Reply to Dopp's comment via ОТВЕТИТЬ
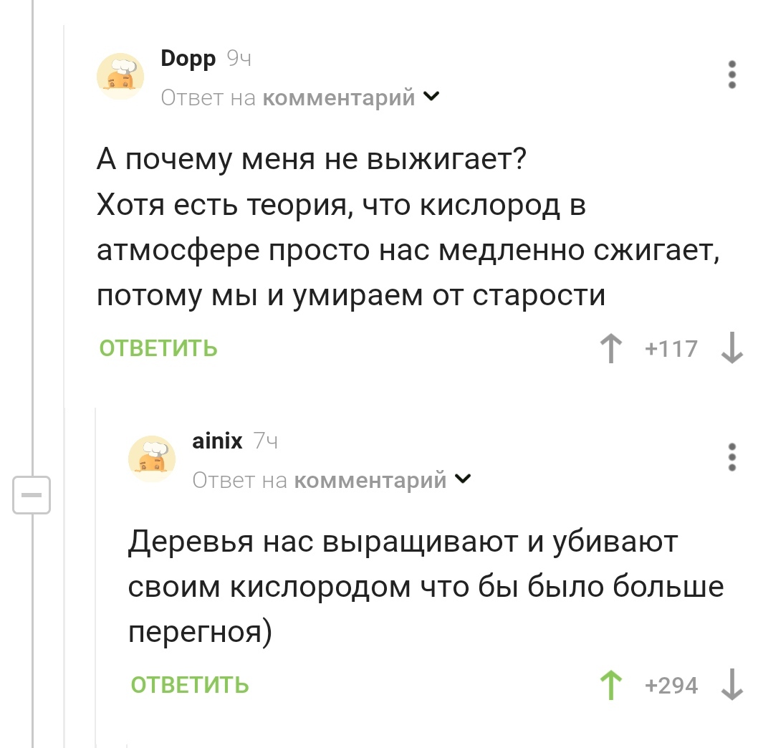The height and width of the screenshot is (748, 758). pos(158,348)
